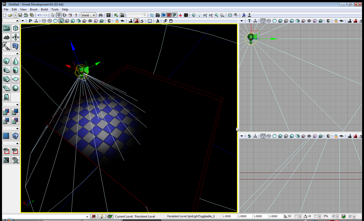Save the current level
Screen dimensions: 364x221
(20, 15)
